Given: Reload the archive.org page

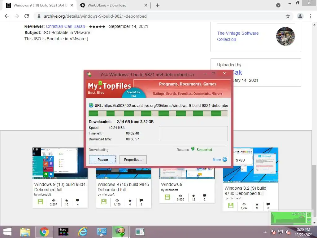Looking at the screenshot, I should tap(27, 16).
